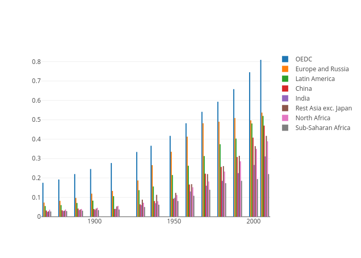The width and height of the screenshot is (361, 258).
Task: Click the 0 y-axis tick label
Action: 39,217
